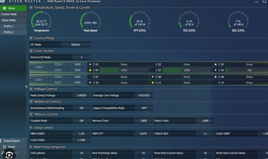Click CLDO VDDG value 1.1481
The image size is (268, 159).
point(81,140)
